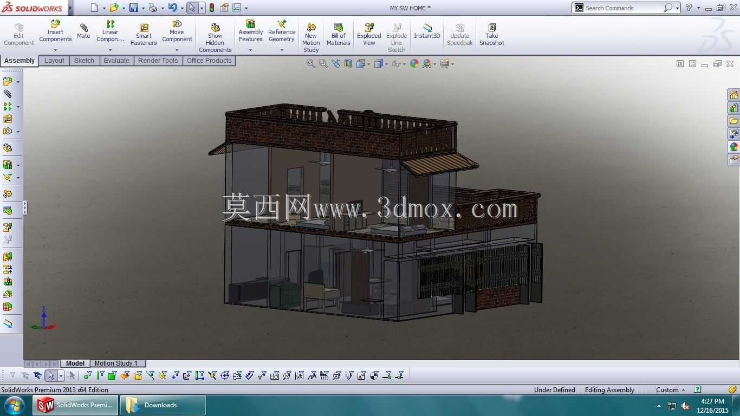Open the Custom unit system dropdown

point(671,389)
